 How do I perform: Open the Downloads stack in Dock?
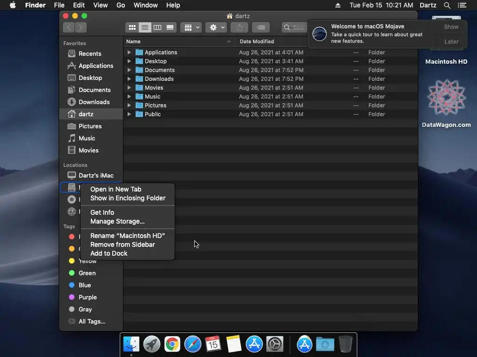[x=325, y=344]
